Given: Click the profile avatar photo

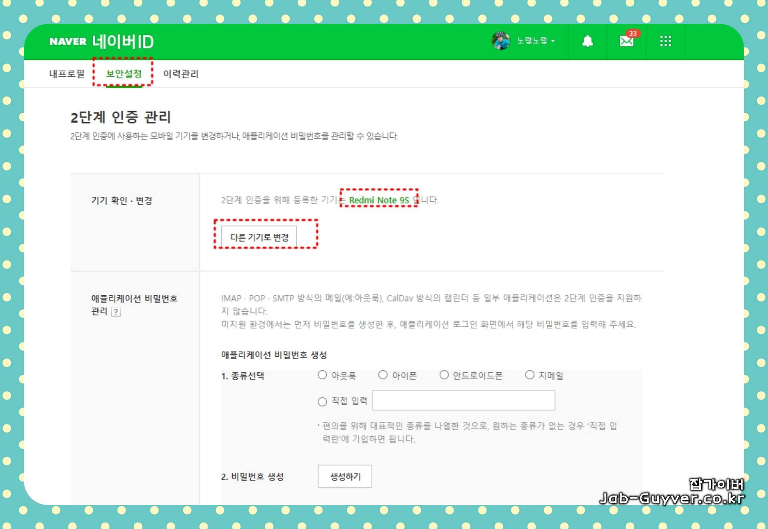Looking at the screenshot, I should coord(500,40).
